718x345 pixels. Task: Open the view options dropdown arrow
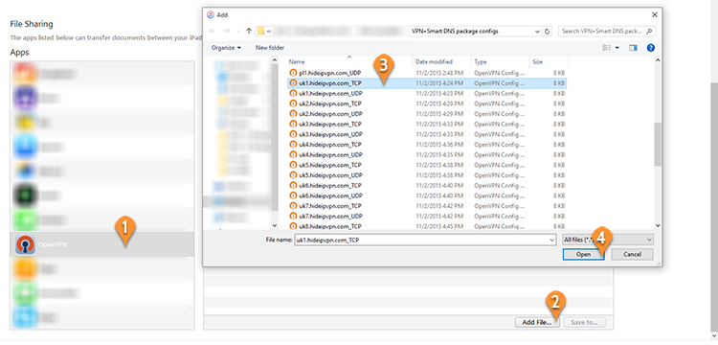[617, 48]
